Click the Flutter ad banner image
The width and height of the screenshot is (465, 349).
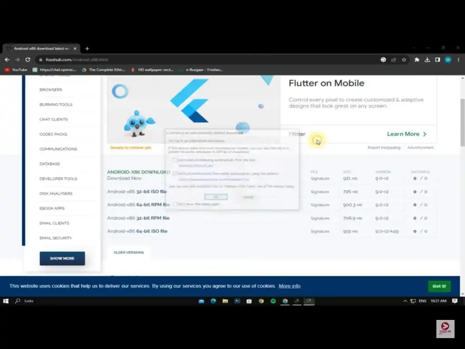(193, 110)
